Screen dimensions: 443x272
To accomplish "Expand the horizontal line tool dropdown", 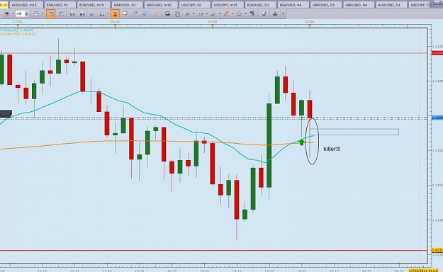I will coord(207,13).
